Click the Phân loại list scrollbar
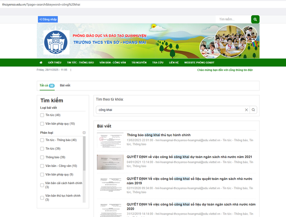 (84, 154)
